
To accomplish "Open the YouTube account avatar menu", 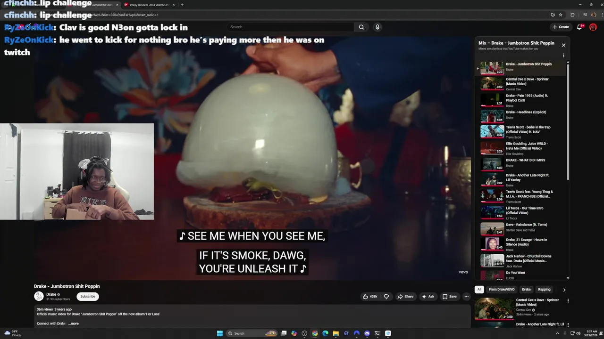I will [x=593, y=27].
